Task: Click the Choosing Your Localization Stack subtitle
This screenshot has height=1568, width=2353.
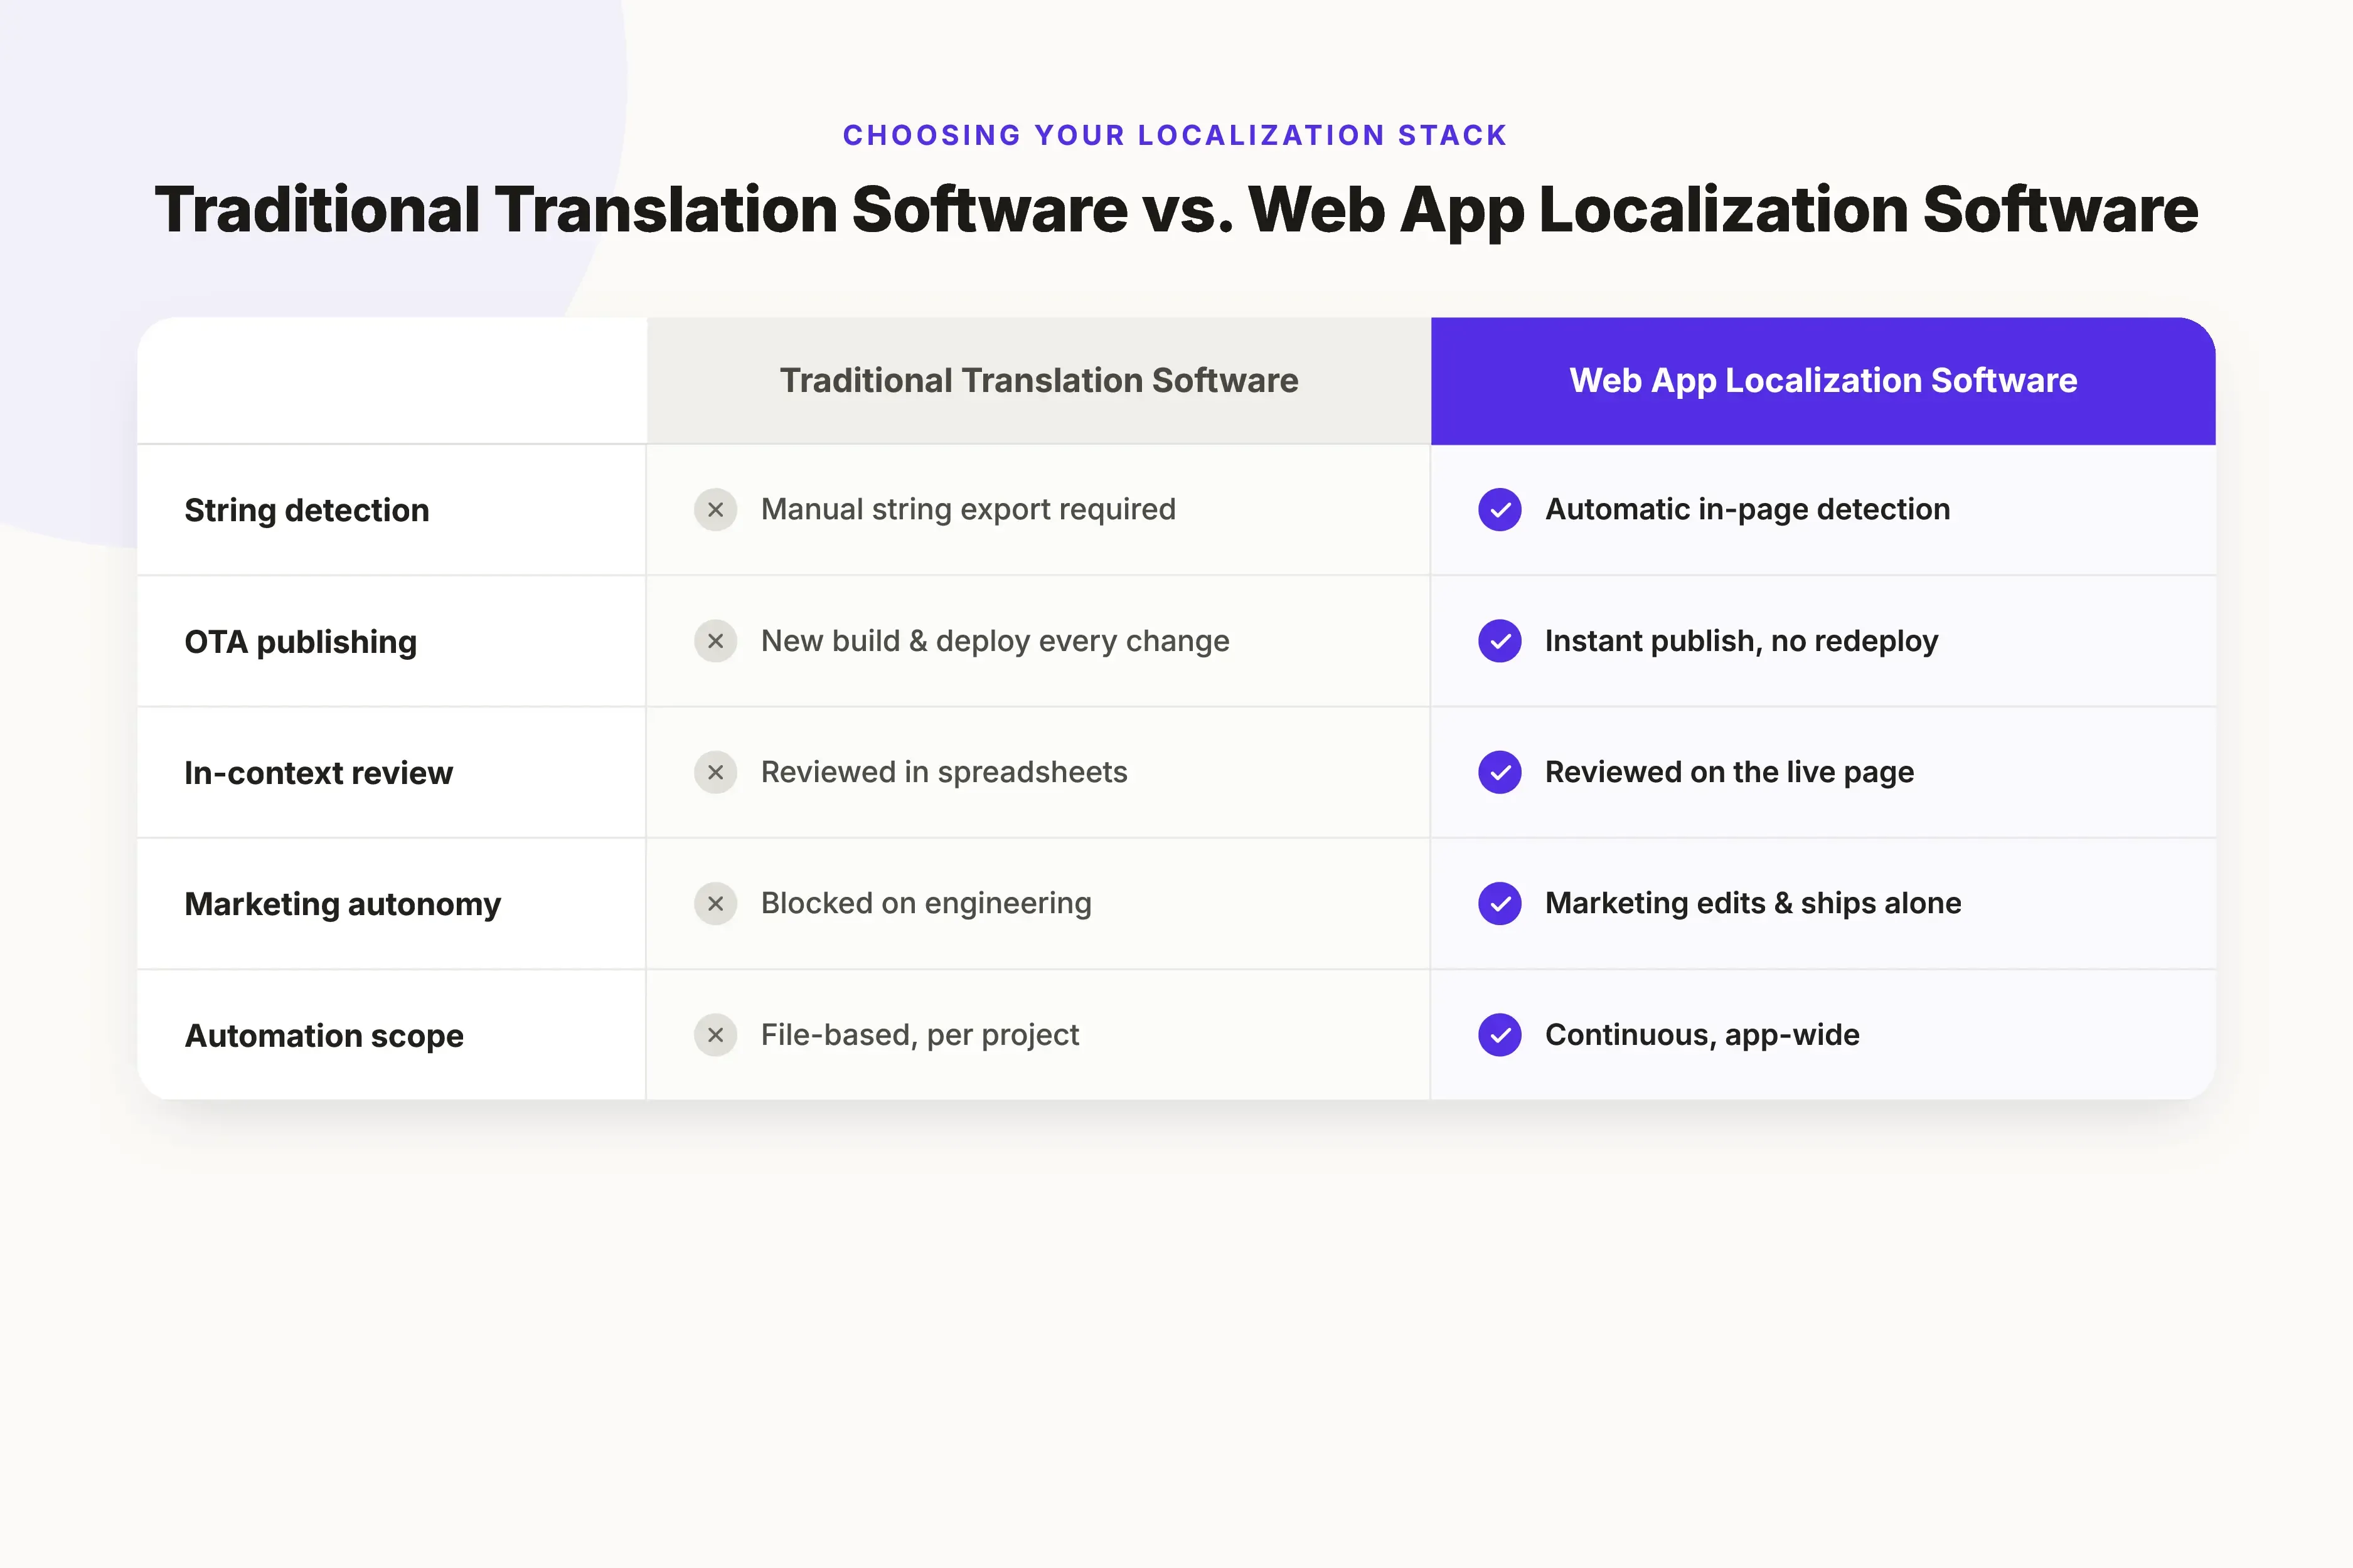Action: 1175,135
